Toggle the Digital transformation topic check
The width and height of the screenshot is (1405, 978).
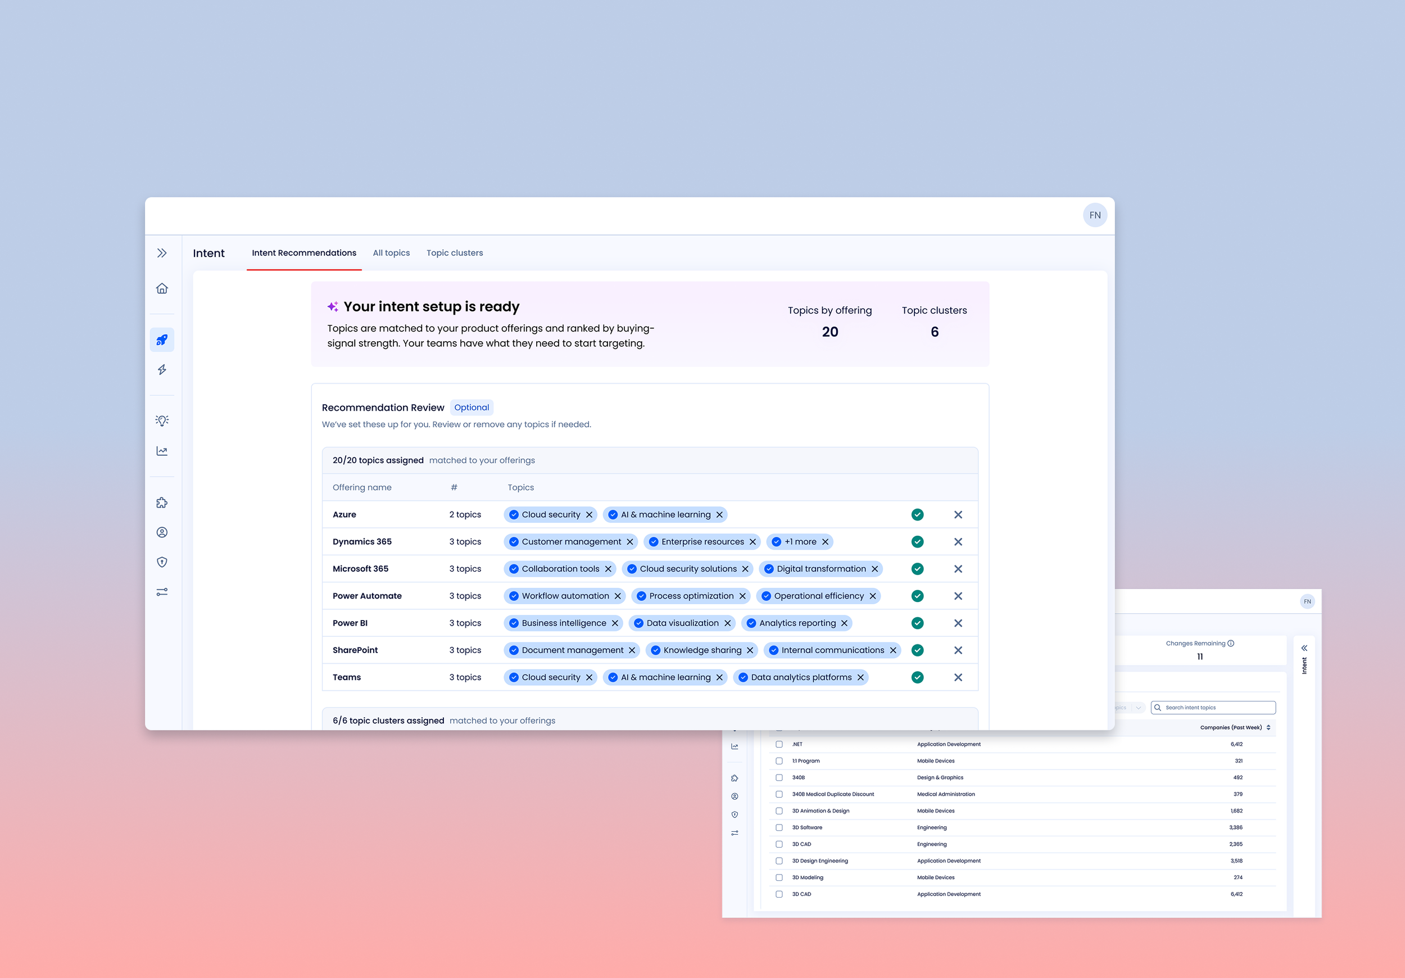769,569
